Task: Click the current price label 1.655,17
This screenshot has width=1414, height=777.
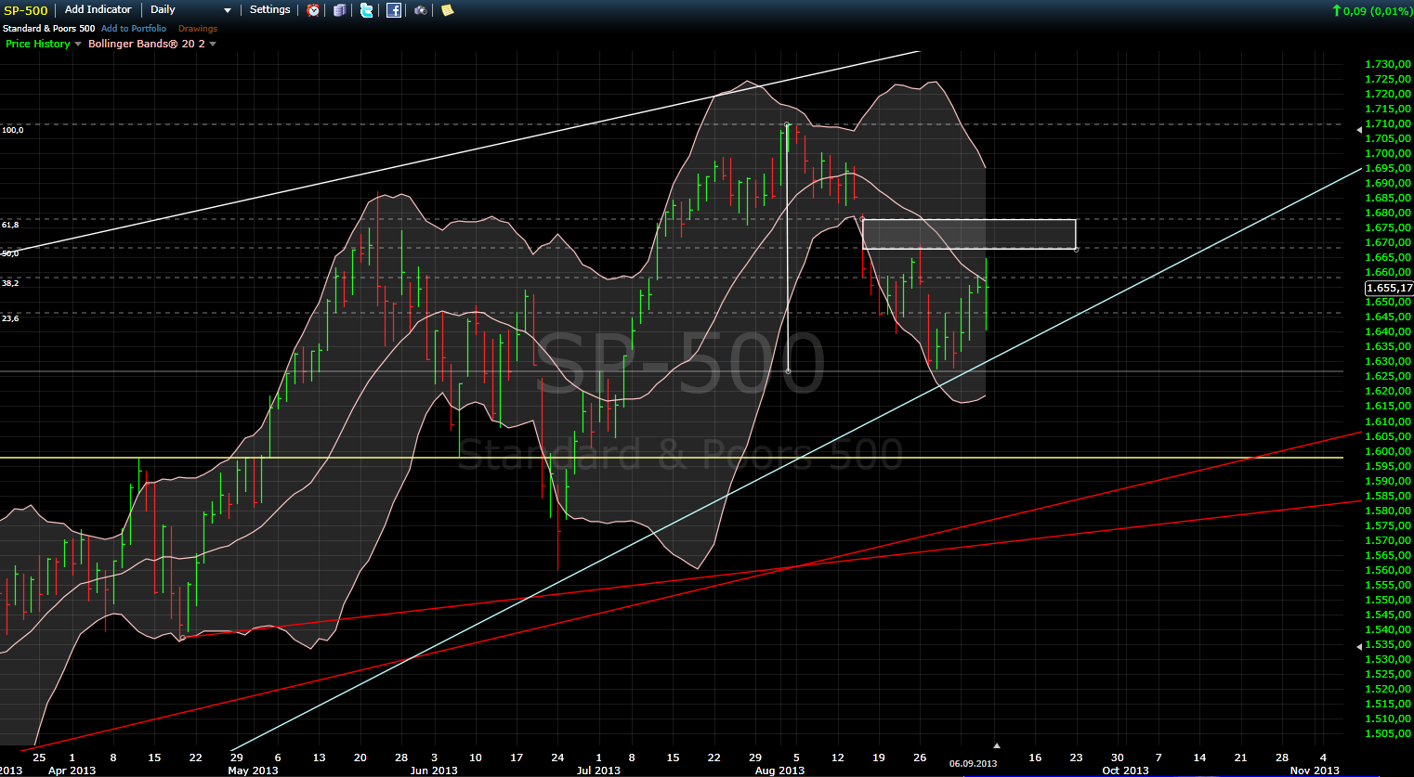Action: click(x=1388, y=288)
